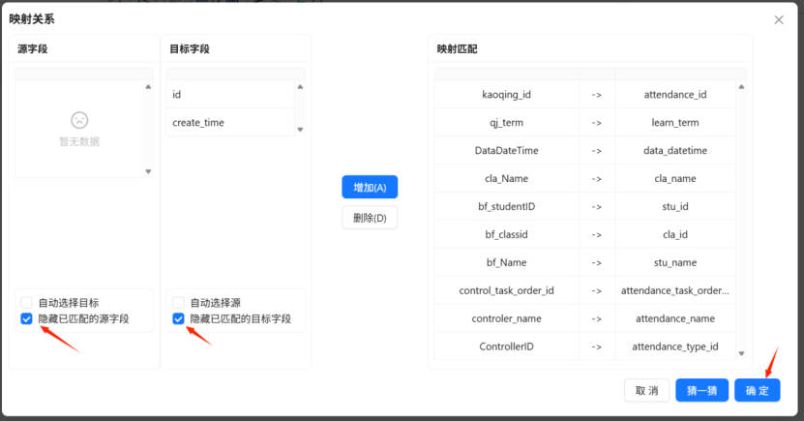Screen dimensions: 804x421
Task: Enable 自动选择目标 checkbox
Action: click(x=27, y=303)
